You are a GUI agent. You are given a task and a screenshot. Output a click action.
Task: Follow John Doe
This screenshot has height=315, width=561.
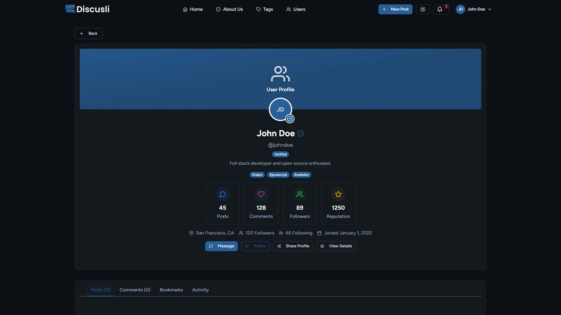click(x=255, y=246)
